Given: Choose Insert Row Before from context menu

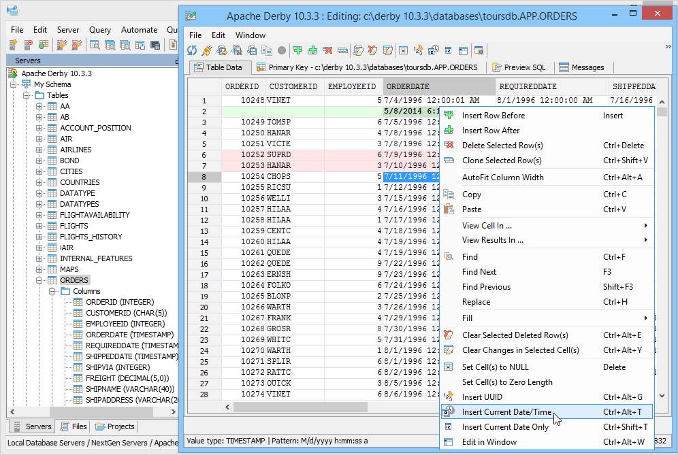Looking at the screenshot, I should click(547, 116).
